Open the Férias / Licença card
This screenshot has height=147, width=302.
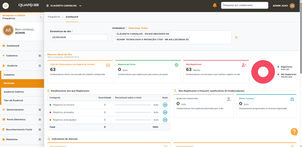click(x=266, y=106)
